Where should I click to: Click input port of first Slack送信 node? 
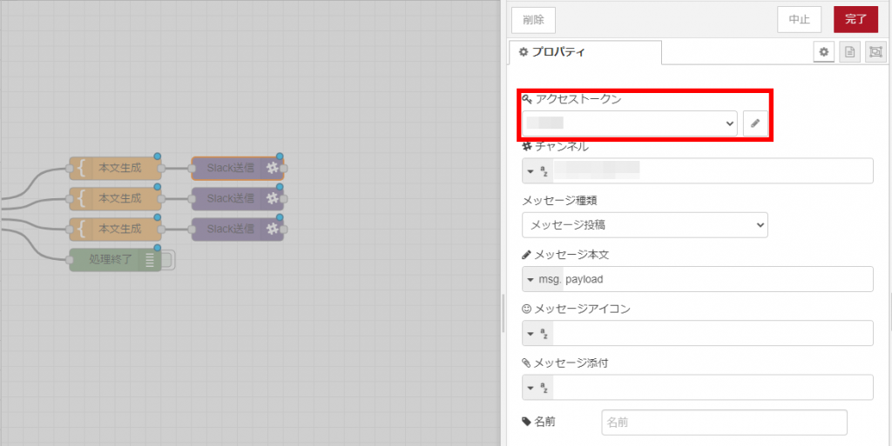192,169
